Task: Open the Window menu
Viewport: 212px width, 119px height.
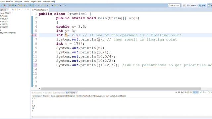Action: coord(46,1)
